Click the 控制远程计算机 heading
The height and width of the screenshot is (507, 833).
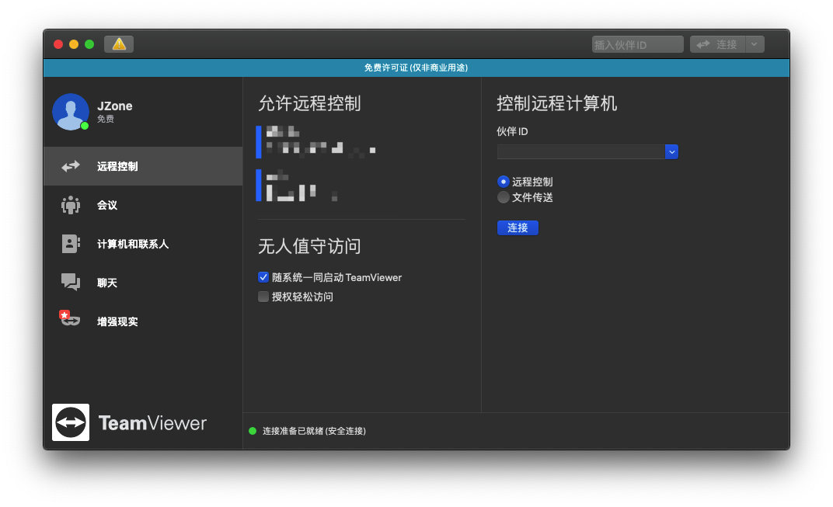pyautogui.click(x=556, y=103)
